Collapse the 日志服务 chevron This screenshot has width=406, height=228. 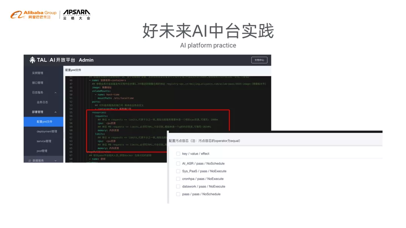point(55,93)
